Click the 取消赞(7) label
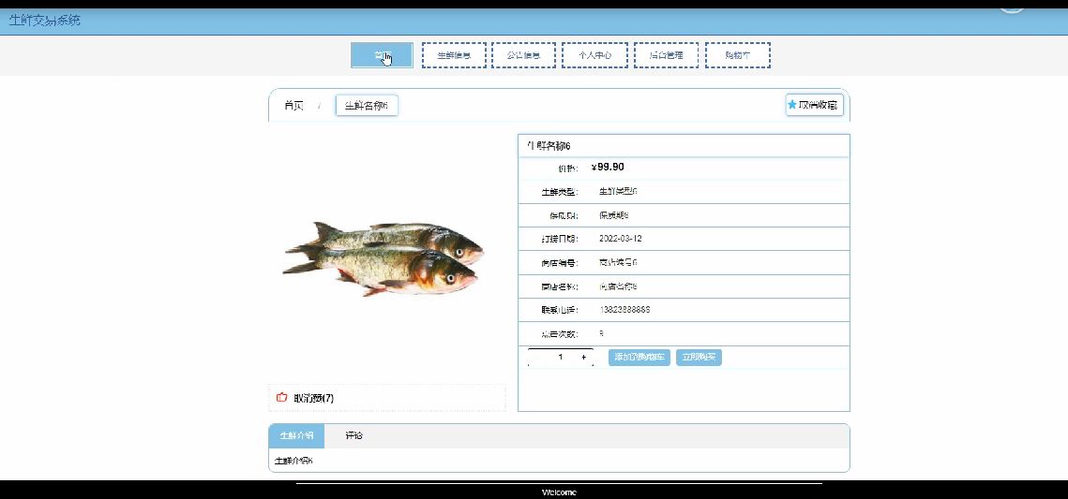Viewport: 1068px width, 499px height. pos(314,398)
